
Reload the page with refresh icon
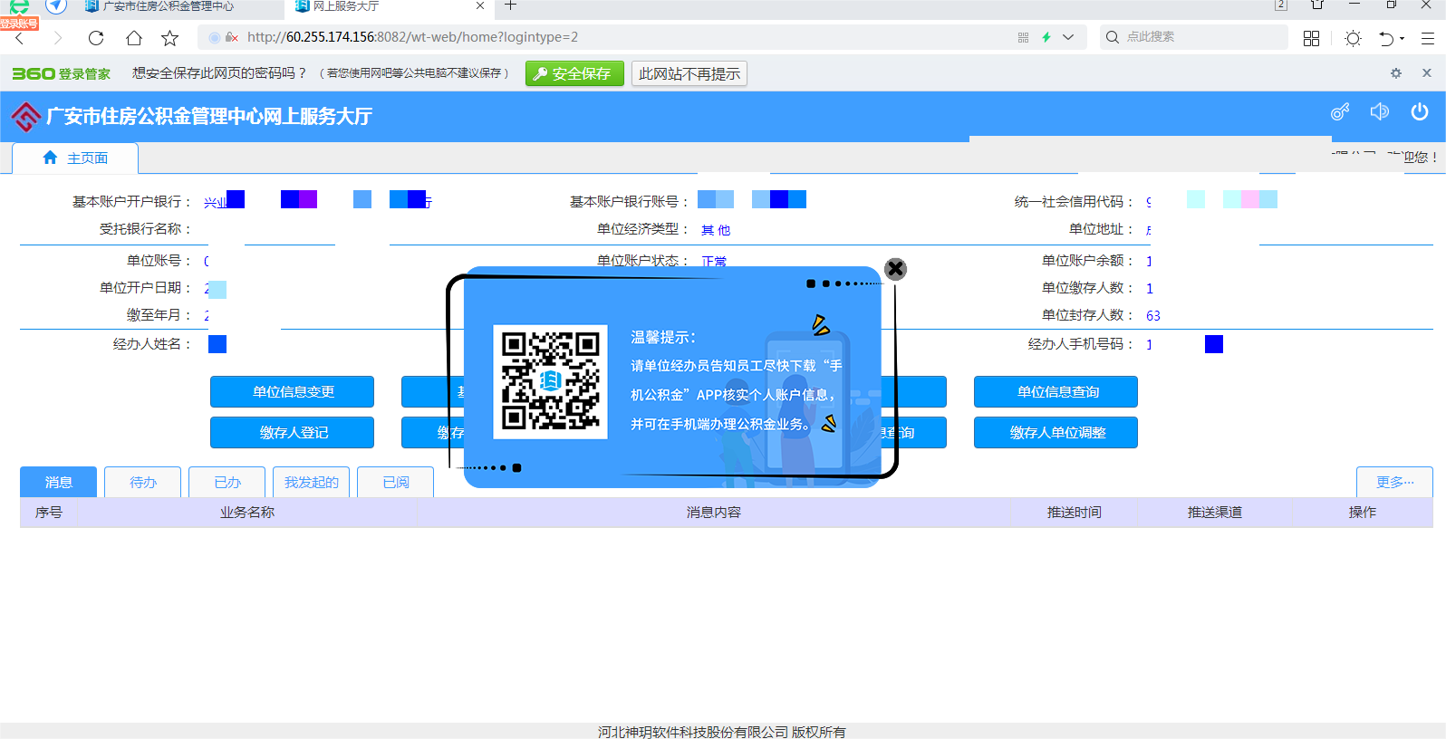click(96, 38)
